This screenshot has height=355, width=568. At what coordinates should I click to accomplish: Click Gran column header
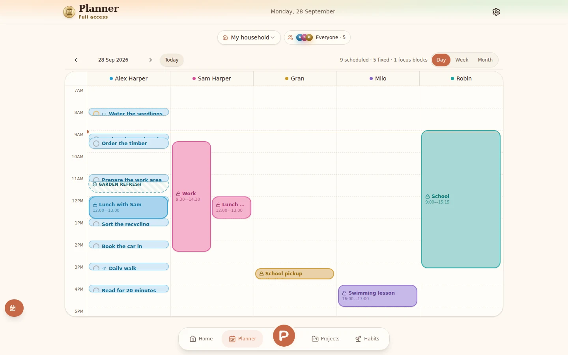(x=295, y=78)
